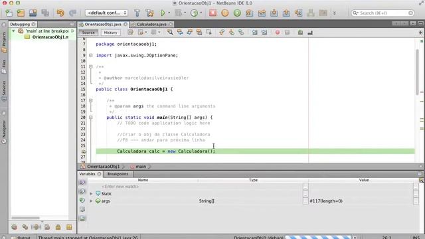This screenshot has width=425, height=239.
Task: Stop the debugger session with red square
Action: pyautogui.click(x=212, y=13)
